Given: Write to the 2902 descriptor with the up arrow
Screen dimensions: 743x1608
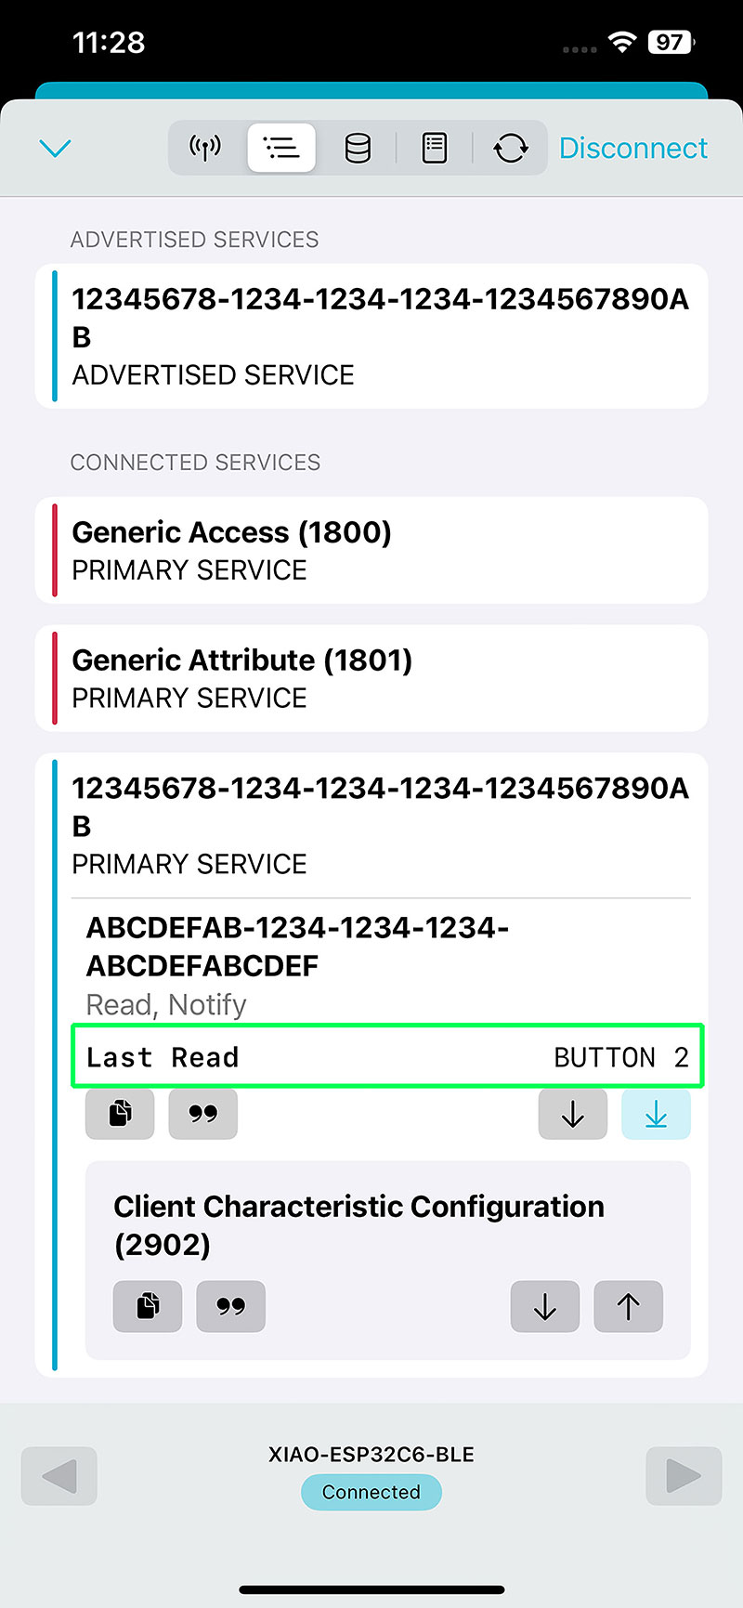Looking at the screenshot, I should click(628, 1306).
